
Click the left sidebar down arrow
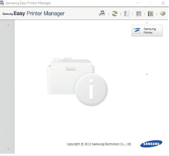8,149
